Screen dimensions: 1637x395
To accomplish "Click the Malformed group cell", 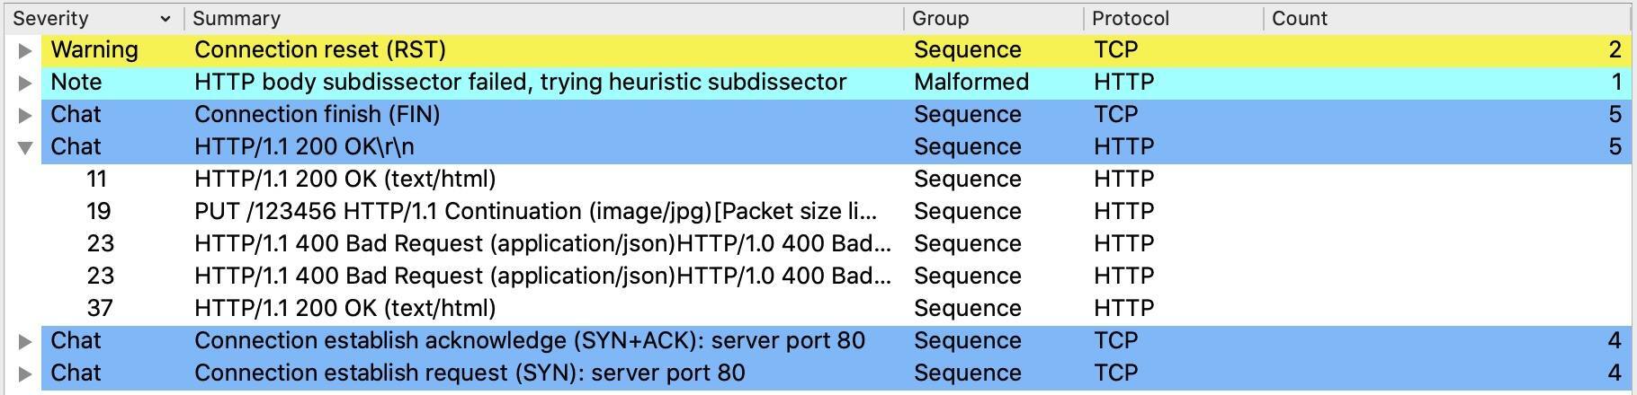I will click(971, 83).
